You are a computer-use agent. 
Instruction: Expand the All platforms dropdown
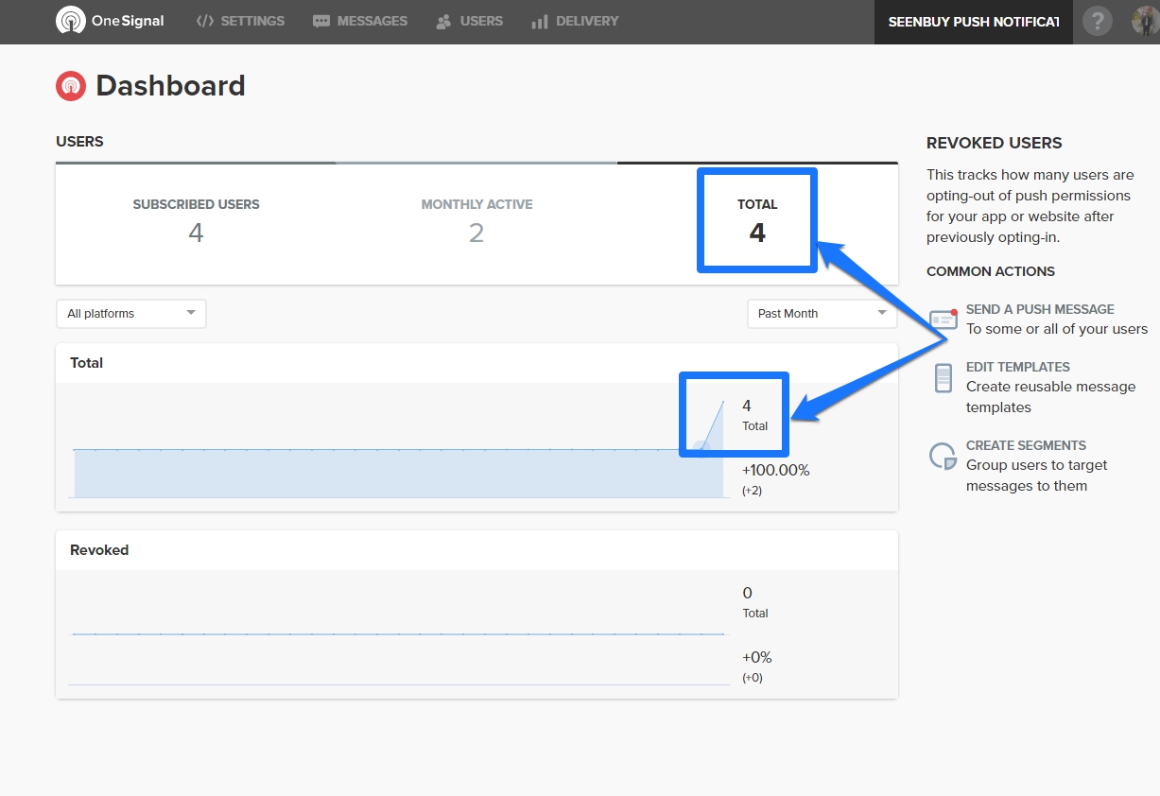click(131, 314)
